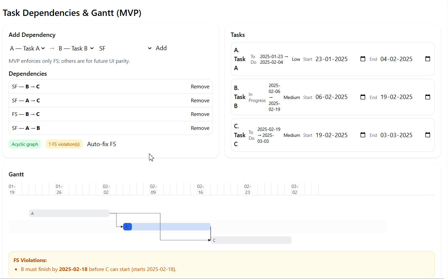Viewport: 448px width, 279px height.
Task: Click the FS Violations: heading
Action: click(x=30, y=260)
